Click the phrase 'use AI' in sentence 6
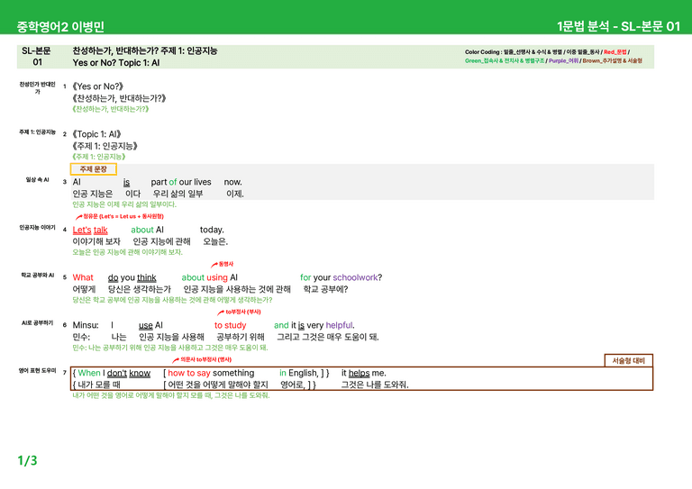This screenshot has height=489, width=692. click(x=150, y=325)
